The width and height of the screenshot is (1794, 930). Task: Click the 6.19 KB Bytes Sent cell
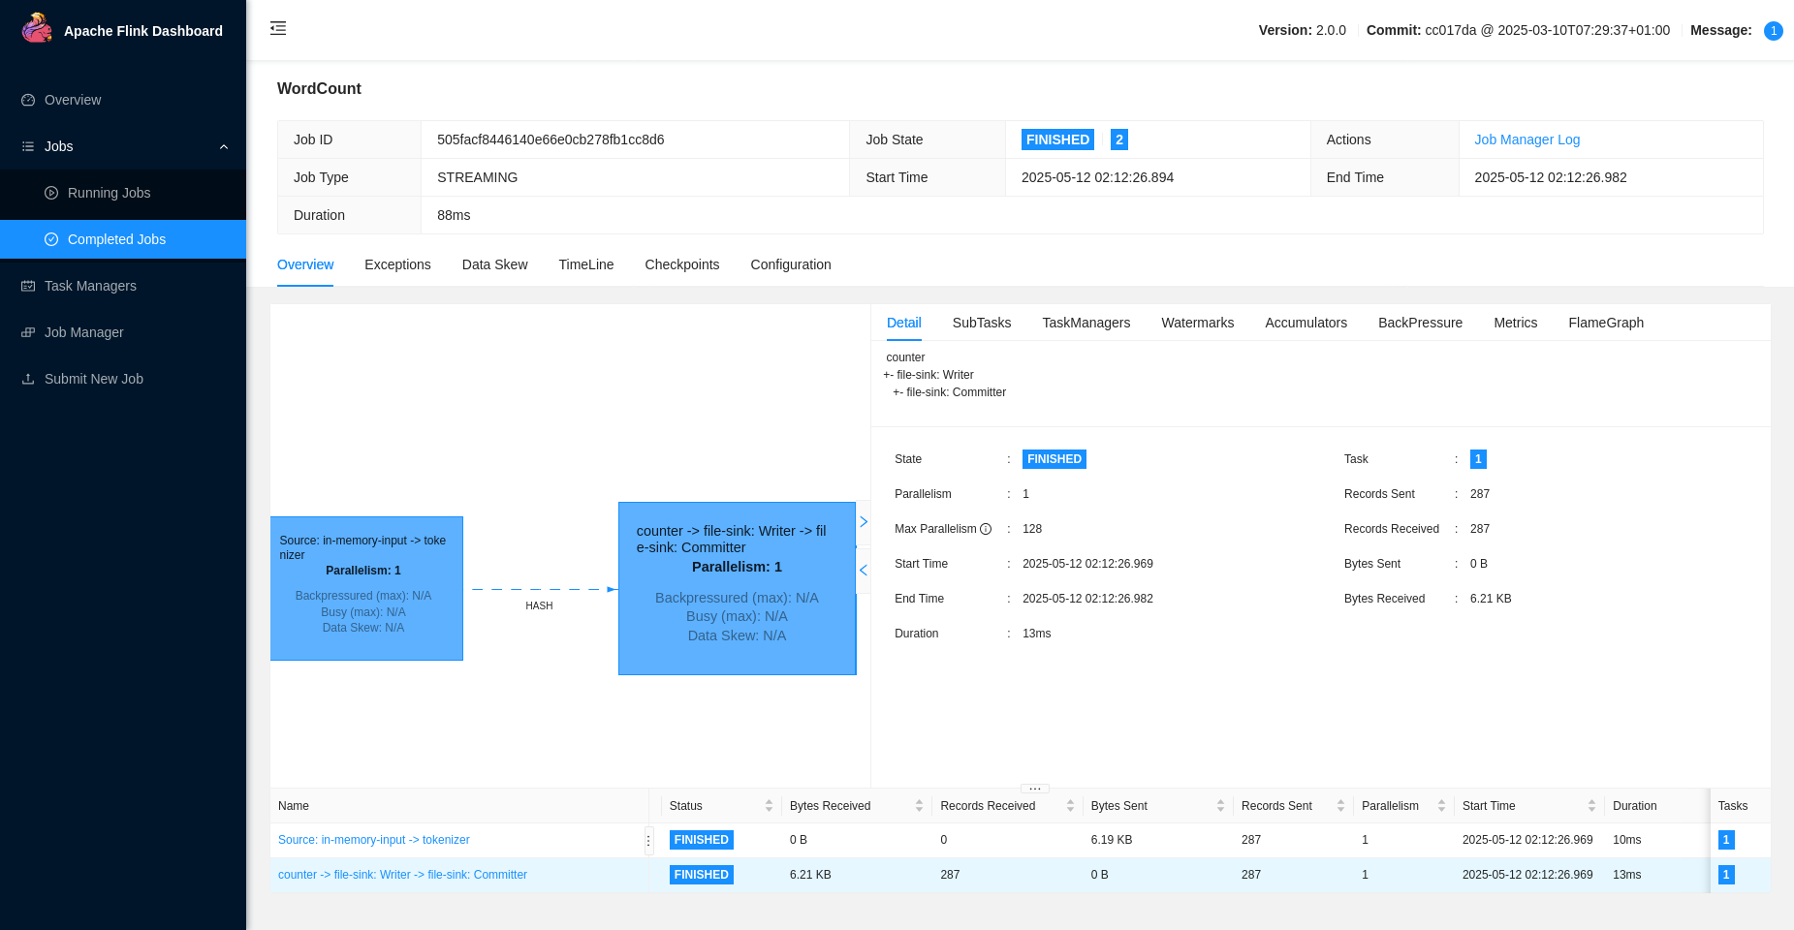pyautogui.click(x=1112, y=840)
